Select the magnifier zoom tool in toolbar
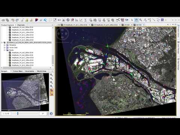 (141, 20)
